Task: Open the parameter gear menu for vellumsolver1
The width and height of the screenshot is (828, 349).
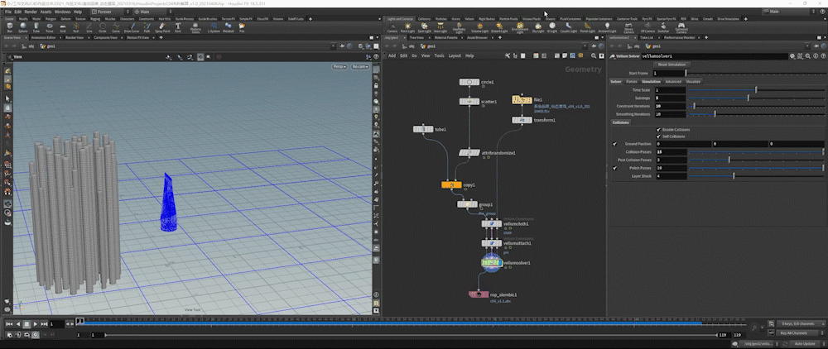Action: click(x=792, y=56)
